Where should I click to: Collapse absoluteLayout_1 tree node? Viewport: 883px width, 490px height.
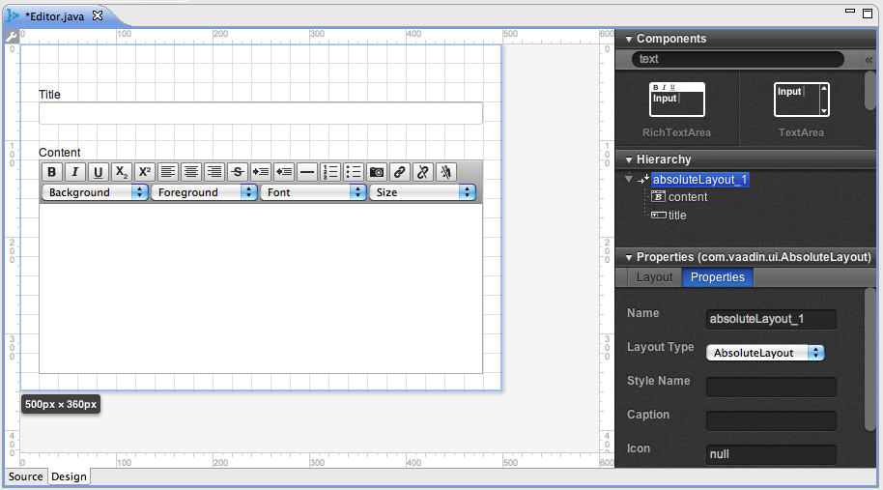click(629, 179)
